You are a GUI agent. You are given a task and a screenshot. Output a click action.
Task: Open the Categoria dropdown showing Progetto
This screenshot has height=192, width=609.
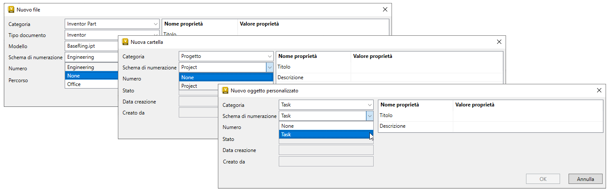click(226, 56)
